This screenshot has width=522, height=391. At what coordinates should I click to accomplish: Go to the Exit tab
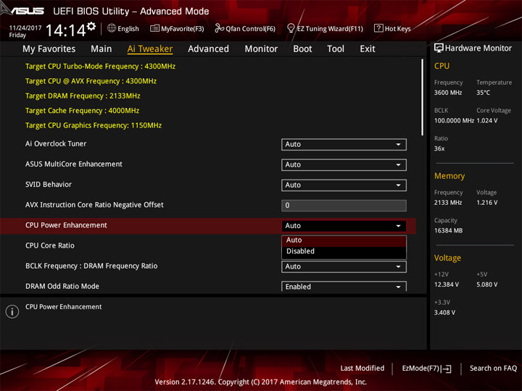click(x=368, y=49)
